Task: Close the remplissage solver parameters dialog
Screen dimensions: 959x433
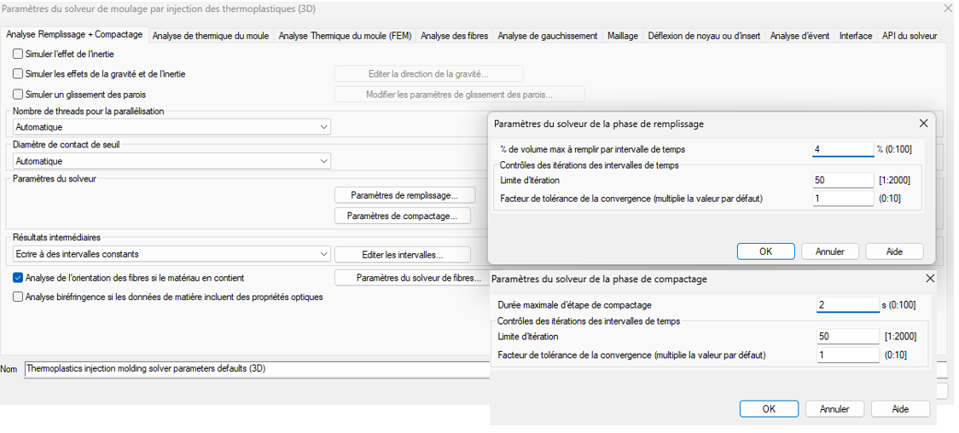Action: [x=923, y=124]
